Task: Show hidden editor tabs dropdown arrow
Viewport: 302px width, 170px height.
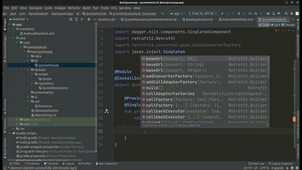Action: tap(293, 19)
